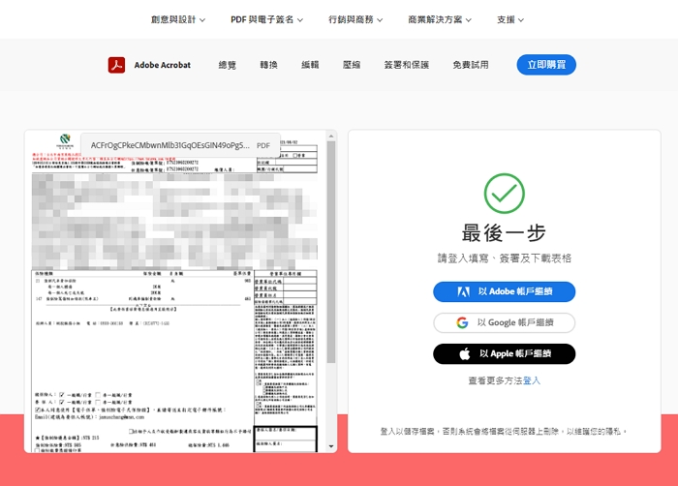Screen dimensions: 678x486
Task: Continue with Adobe account
Action: tap(505, 291)
